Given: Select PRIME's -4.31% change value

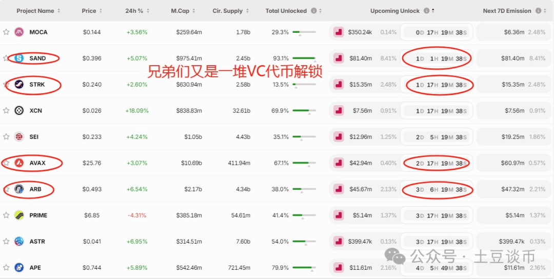Looking at the screenshot, I should coord(137,215).
